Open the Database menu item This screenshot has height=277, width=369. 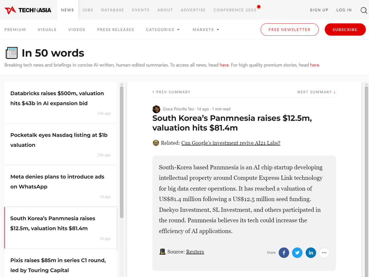point(113,10)
